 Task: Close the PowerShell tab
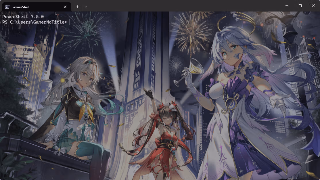coord(65,7)
